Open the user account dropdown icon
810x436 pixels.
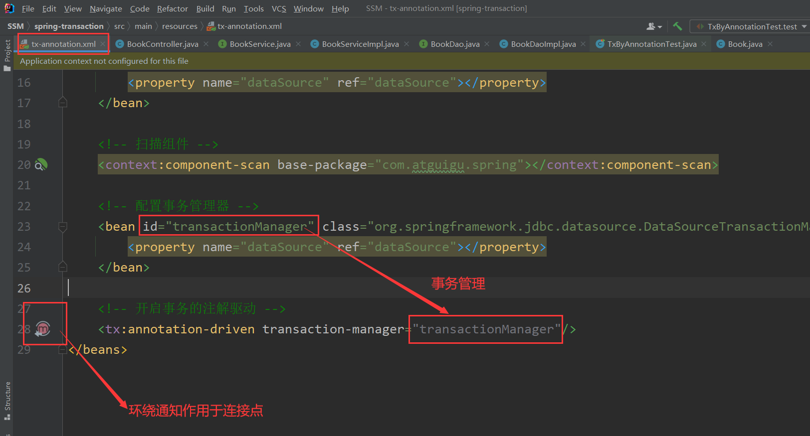[x=654, y=26]
